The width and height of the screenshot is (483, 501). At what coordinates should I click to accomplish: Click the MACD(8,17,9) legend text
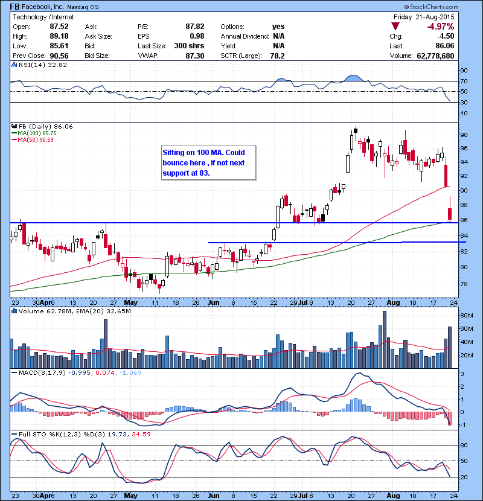pyautogui.click(x=42, y=372)
